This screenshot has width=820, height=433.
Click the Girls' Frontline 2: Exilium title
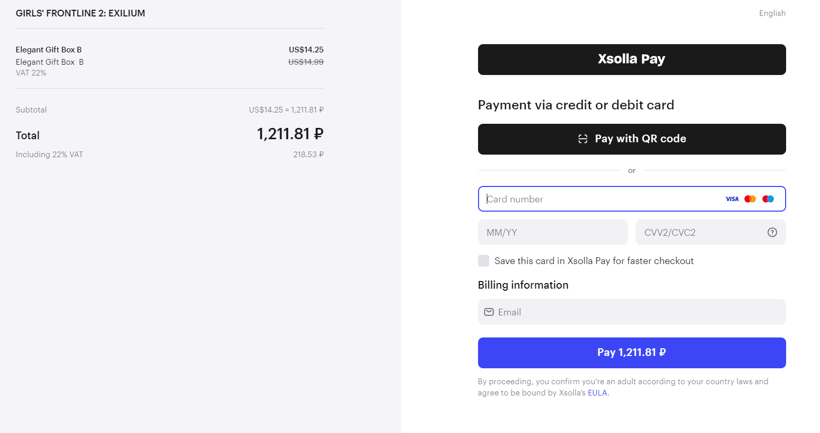81,13
